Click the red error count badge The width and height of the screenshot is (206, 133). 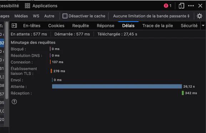pyautogui.click(x=168, y=6)
